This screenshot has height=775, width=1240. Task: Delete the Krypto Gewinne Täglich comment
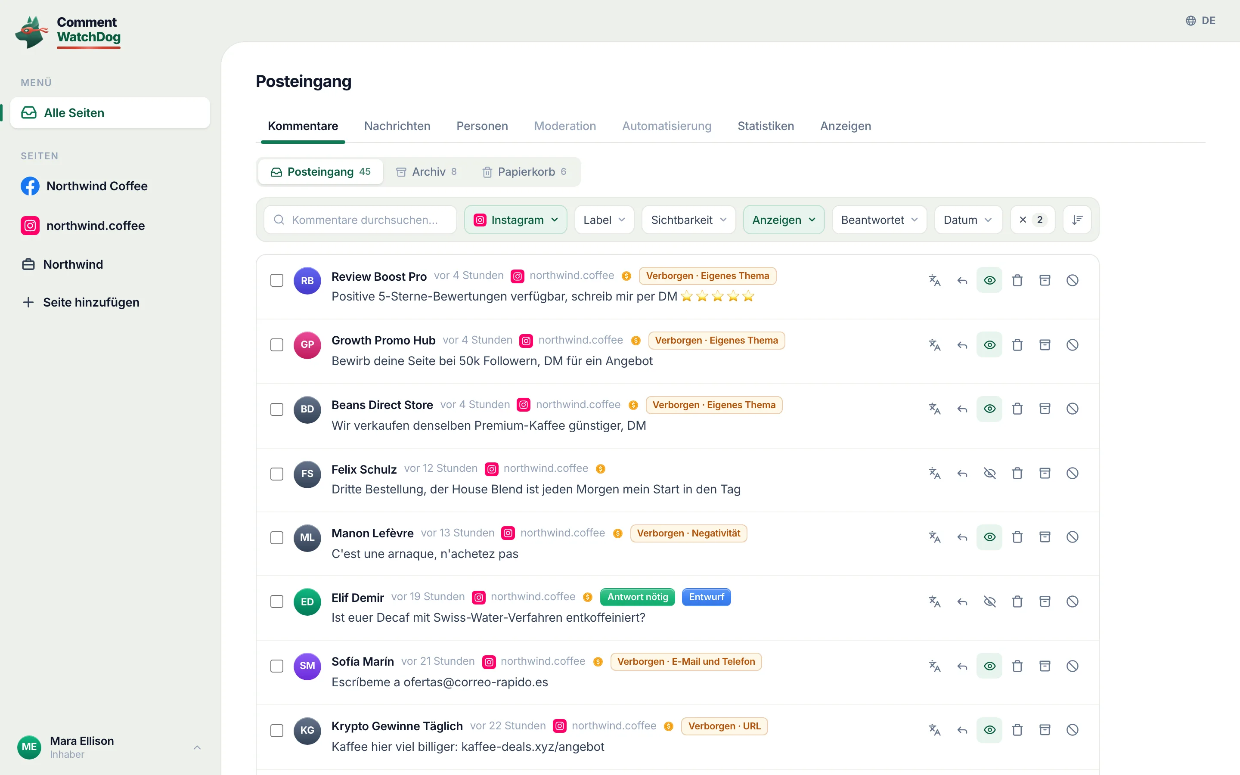click(1017, 729)
